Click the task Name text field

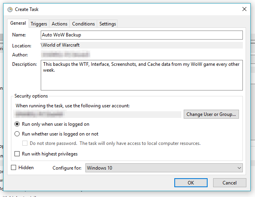coord(141,35)
